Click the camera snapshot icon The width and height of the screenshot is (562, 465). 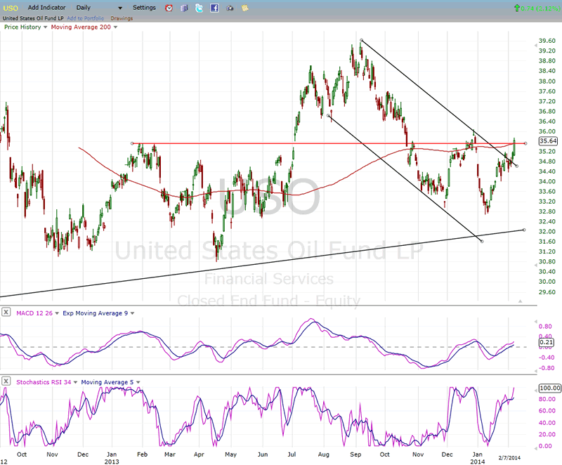pos(230,8)
